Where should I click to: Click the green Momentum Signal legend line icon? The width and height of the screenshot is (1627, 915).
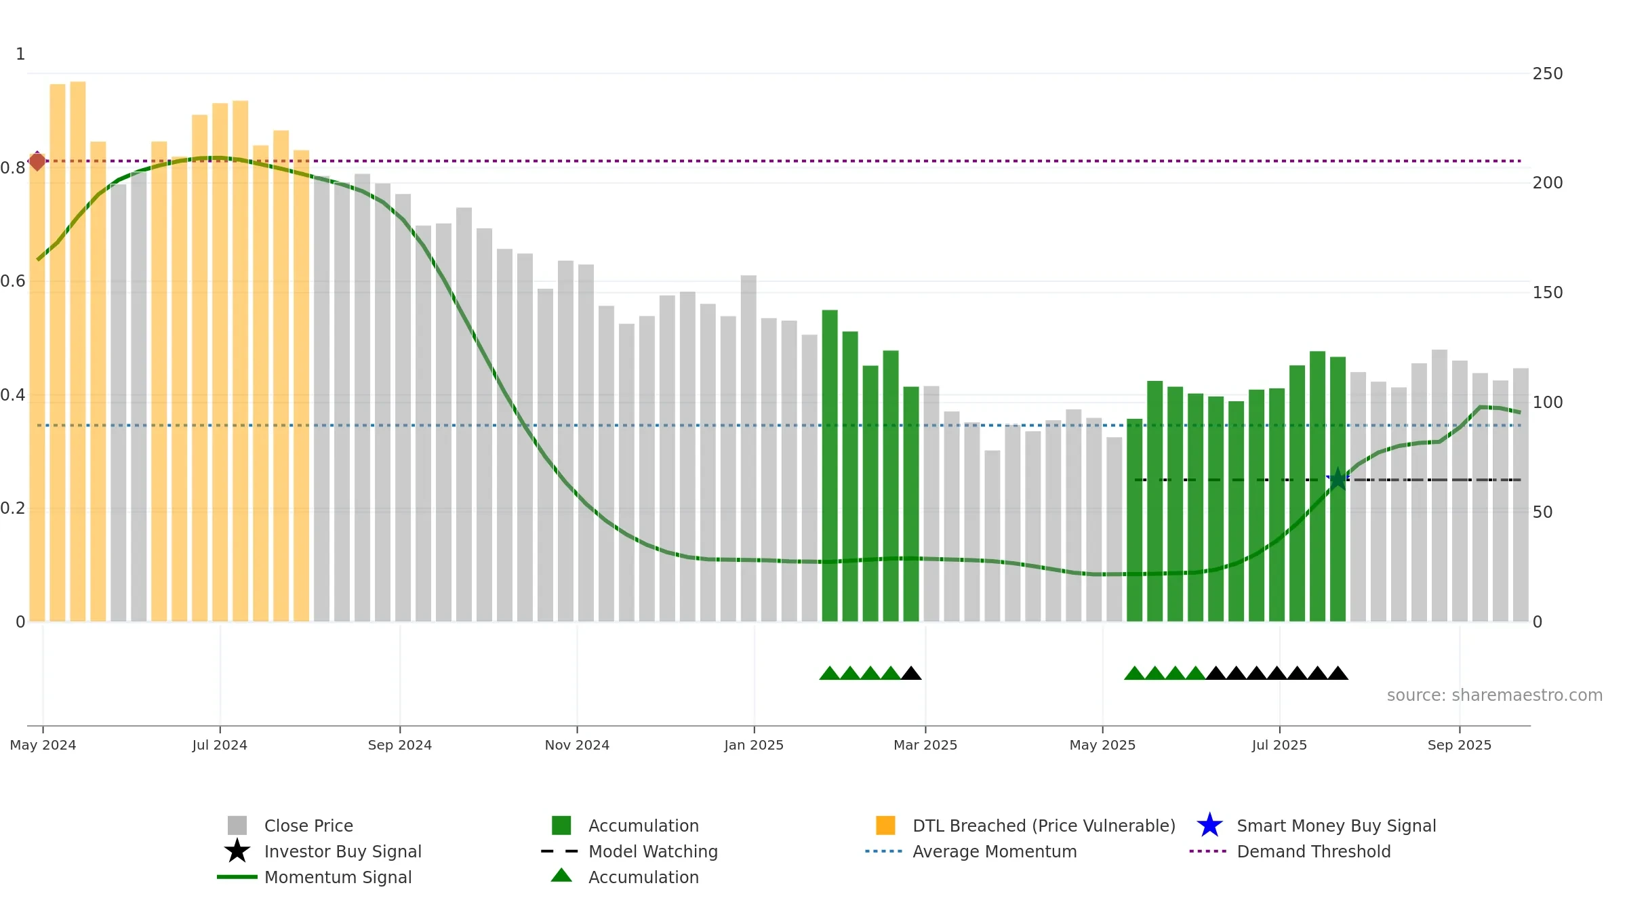tap(237, 877)
